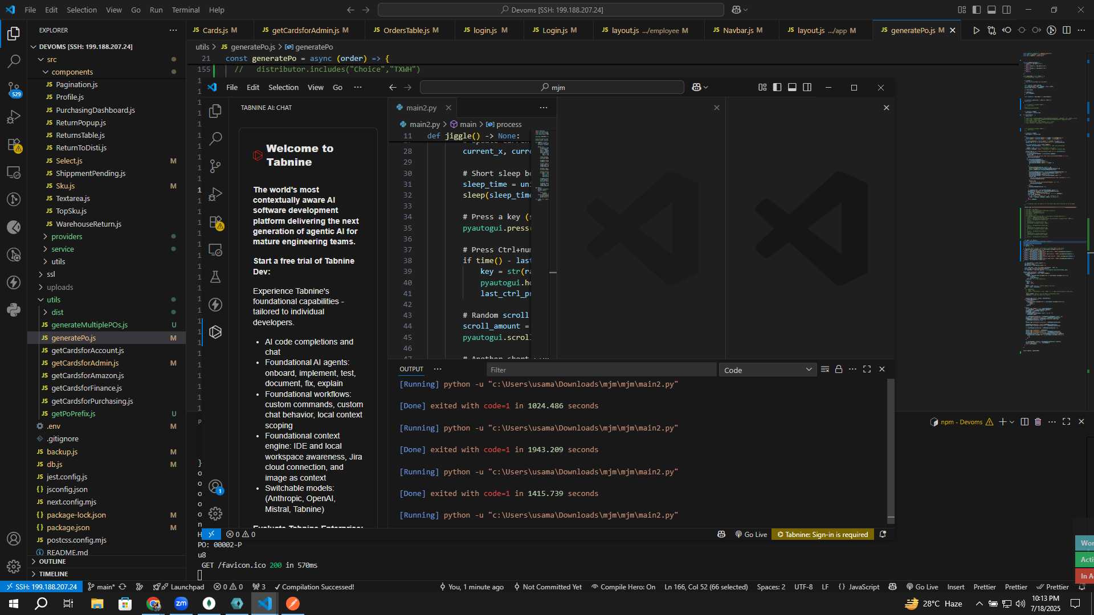
Task: Select the main2.py tab
Action: (421, 108)
